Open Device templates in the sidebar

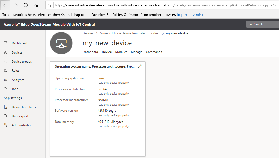[24, 107]
